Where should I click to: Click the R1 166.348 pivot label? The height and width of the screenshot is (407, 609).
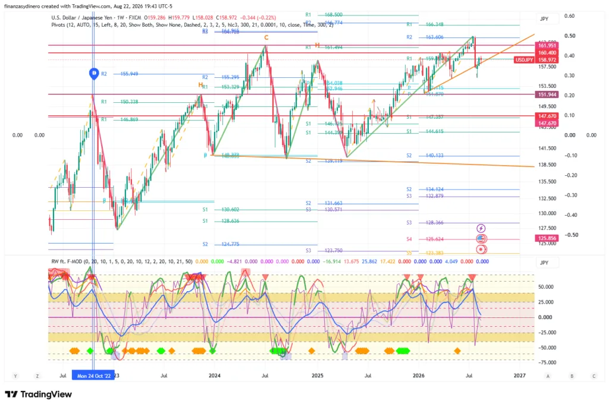tap(425, 24)
